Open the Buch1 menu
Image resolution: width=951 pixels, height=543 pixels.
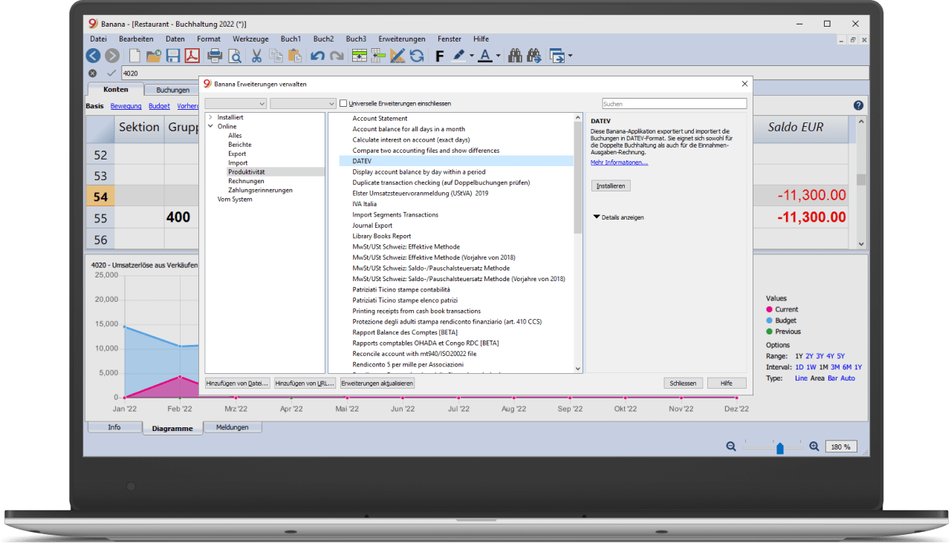[x=291, y=39]
